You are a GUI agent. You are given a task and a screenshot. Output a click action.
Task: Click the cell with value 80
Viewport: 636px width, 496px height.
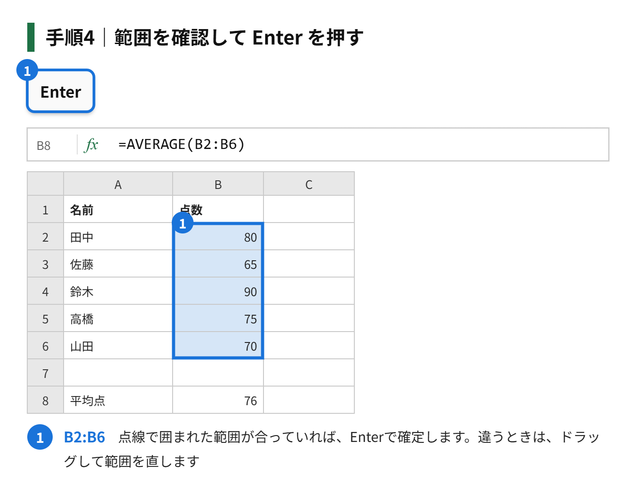[218, 237]
